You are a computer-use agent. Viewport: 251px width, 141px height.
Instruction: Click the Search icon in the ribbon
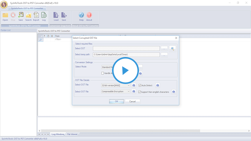point(28,15)
